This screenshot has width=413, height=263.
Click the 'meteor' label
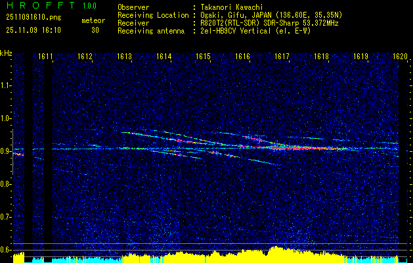(93, 20)
